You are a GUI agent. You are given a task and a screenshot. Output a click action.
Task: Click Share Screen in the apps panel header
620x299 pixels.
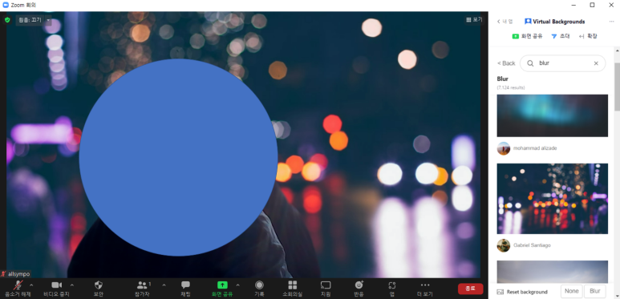527,36
